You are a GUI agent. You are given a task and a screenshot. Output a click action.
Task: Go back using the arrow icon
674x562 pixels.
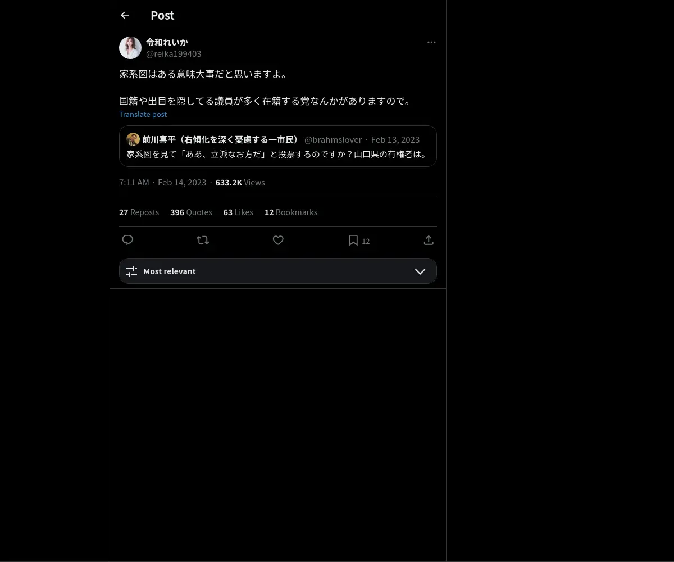click(125, 15)
